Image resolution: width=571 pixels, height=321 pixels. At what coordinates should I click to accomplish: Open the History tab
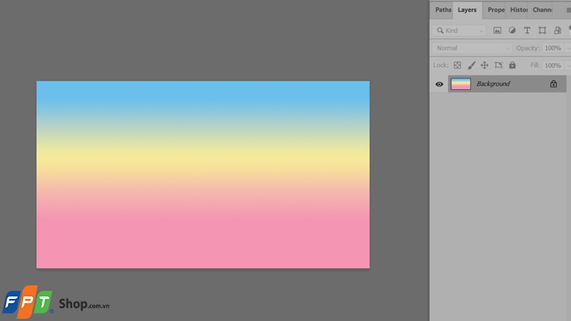(x=519, y=10)
